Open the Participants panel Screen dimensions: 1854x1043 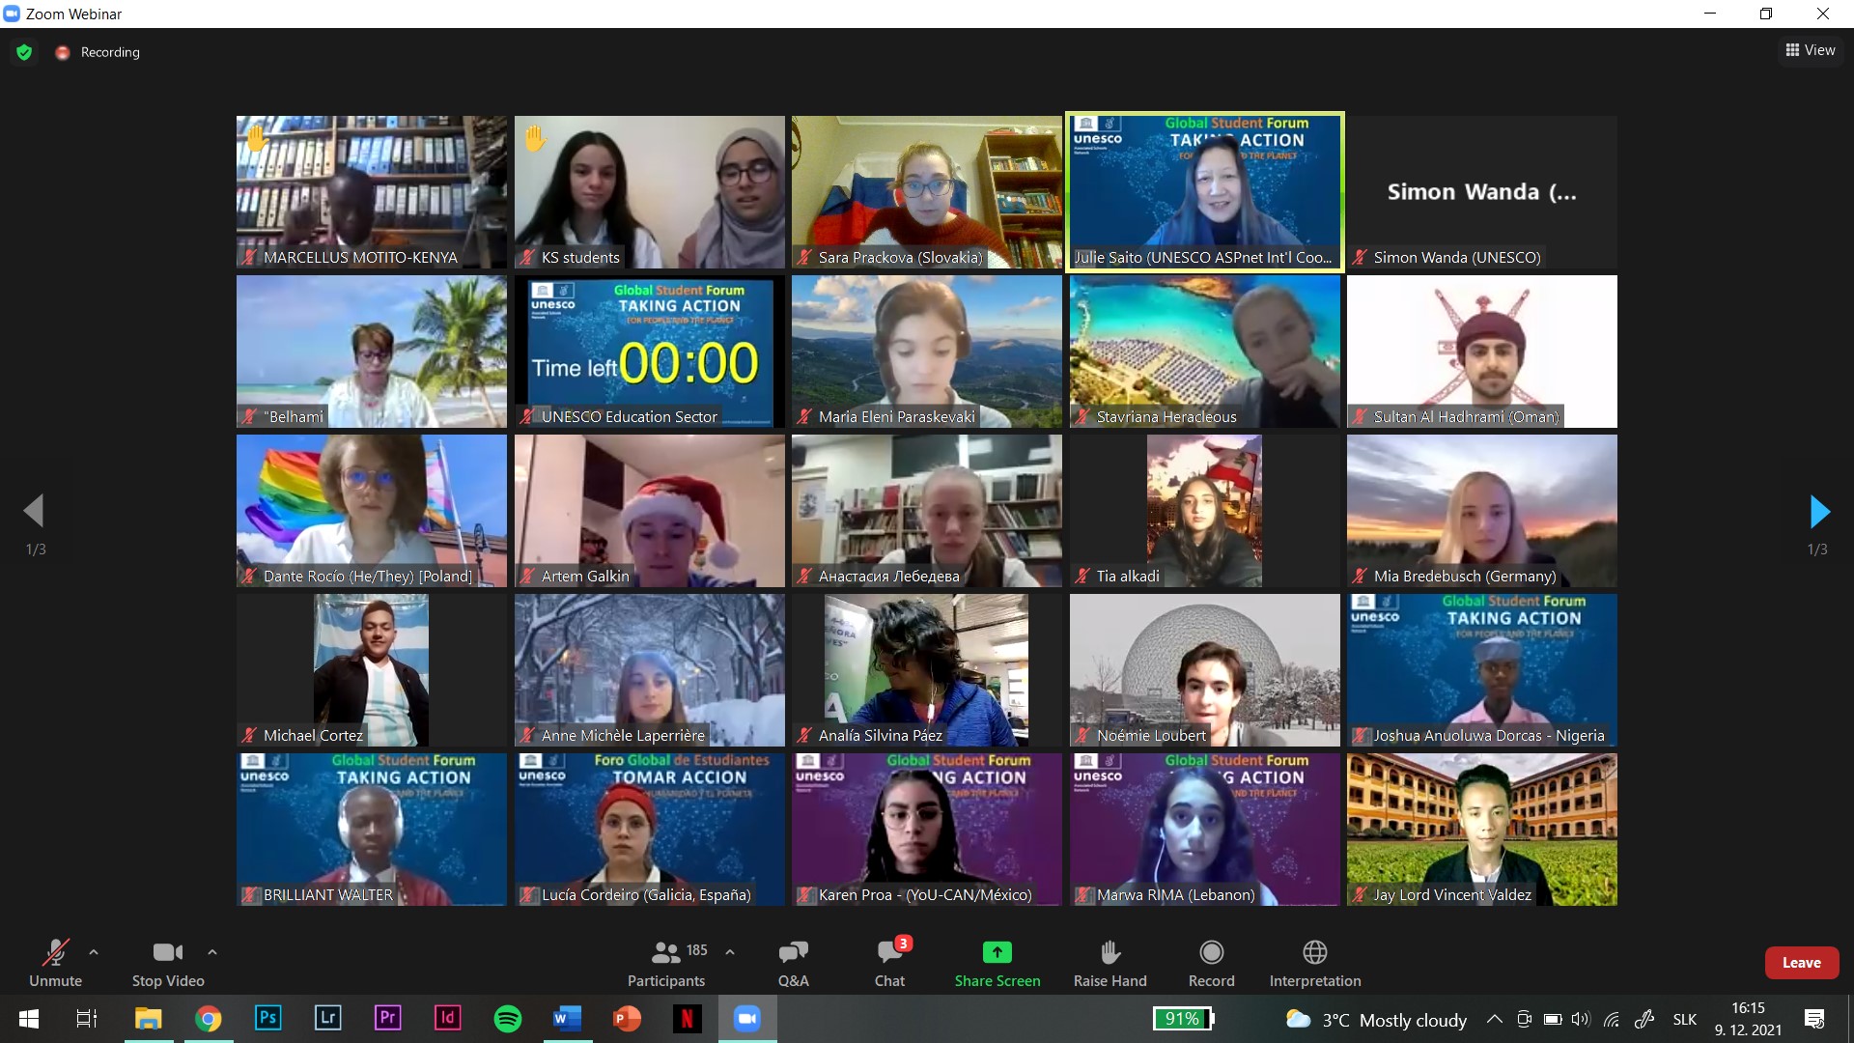pos(666,963)
